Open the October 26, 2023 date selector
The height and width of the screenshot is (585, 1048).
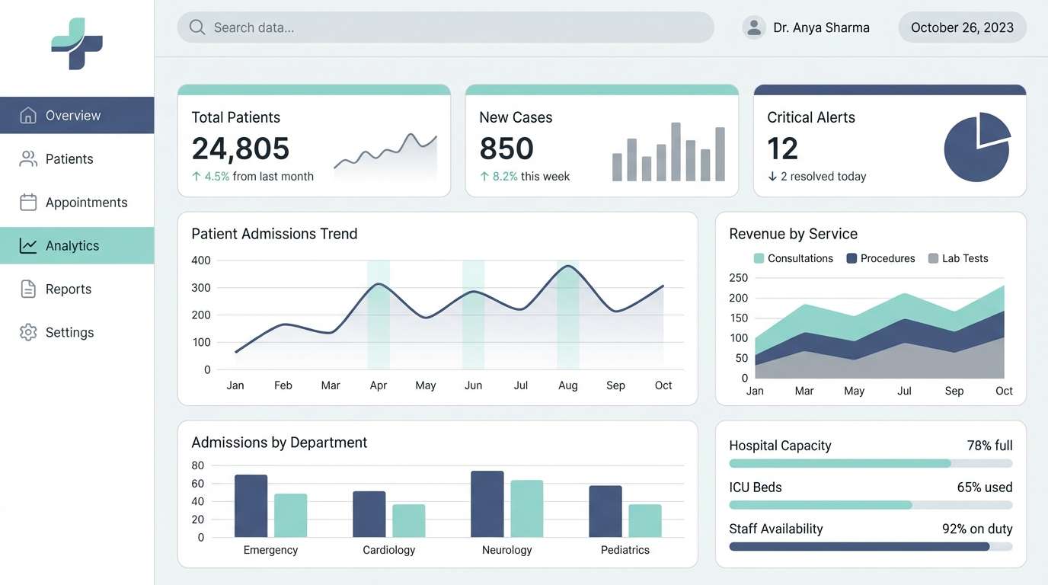tap(962, 27)
